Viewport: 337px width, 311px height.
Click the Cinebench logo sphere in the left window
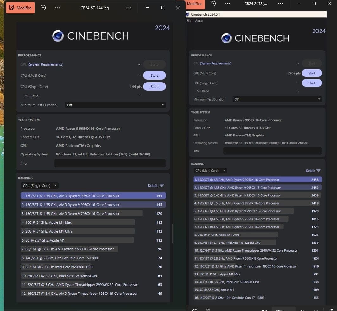tap(58, 36)
